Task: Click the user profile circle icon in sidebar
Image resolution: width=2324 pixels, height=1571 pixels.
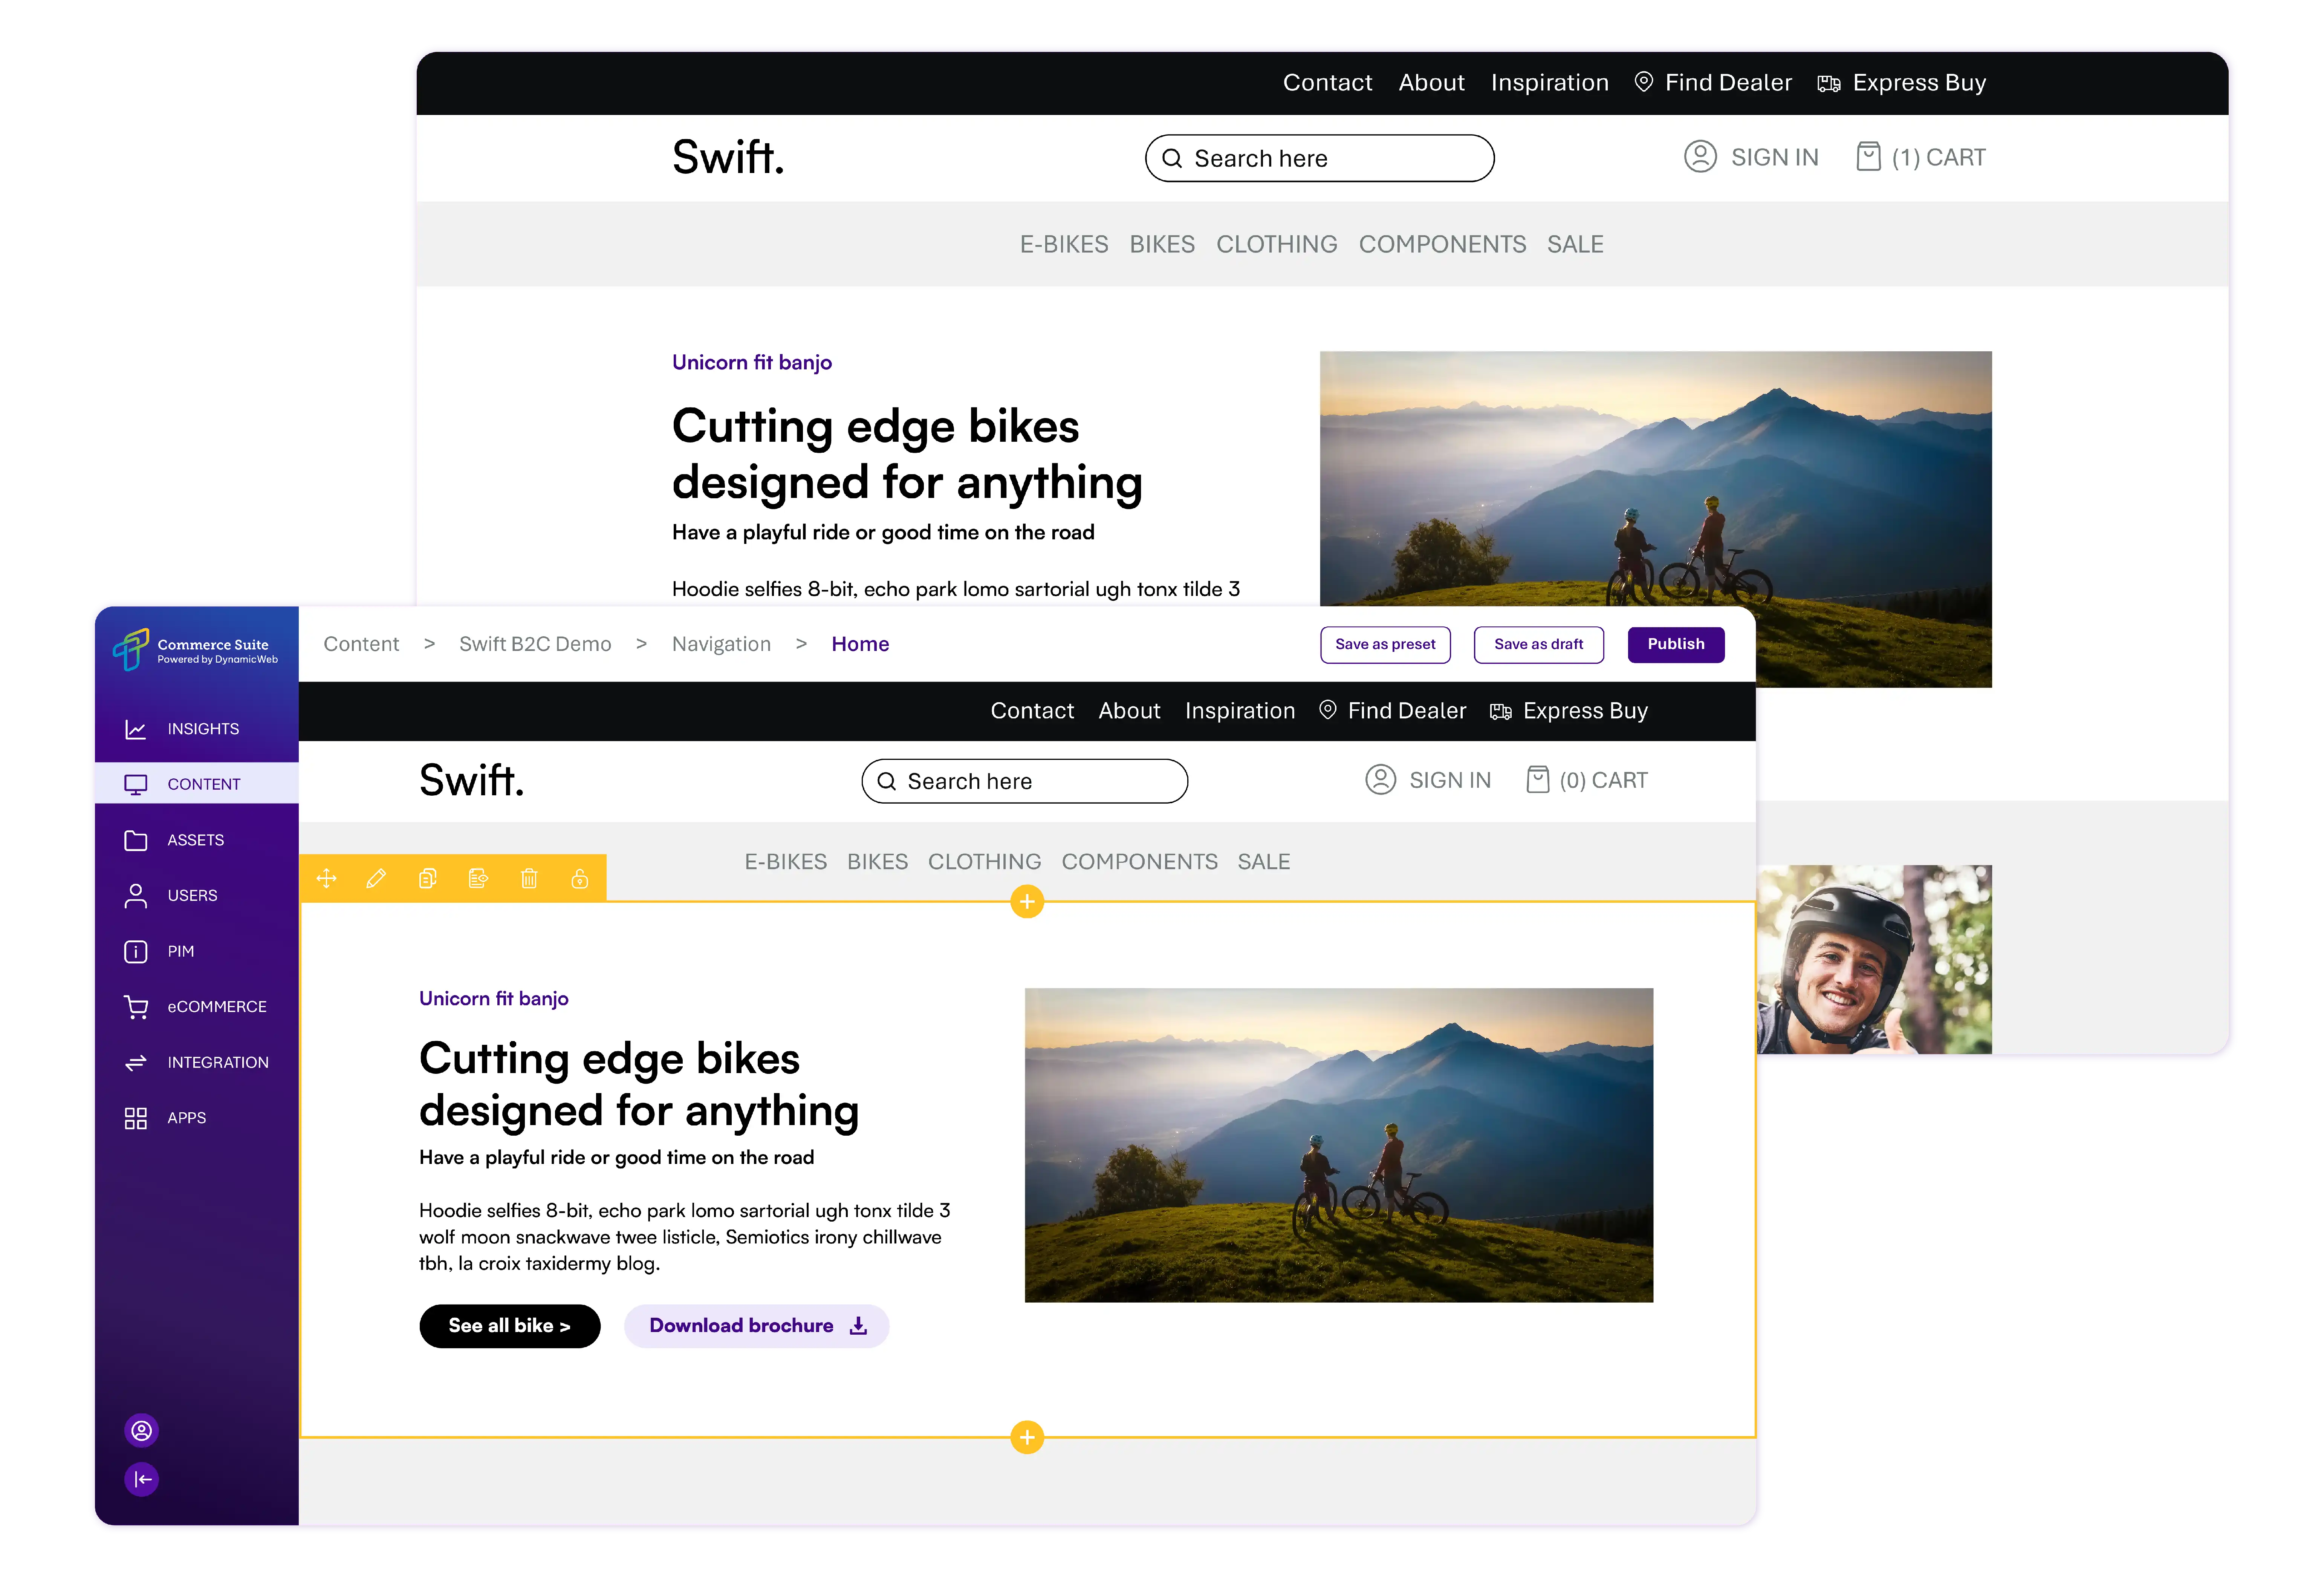Action: pos(142,1431)
